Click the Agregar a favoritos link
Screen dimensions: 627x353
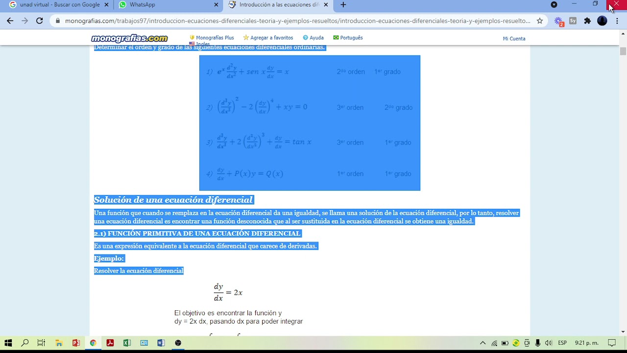[268, 38]
